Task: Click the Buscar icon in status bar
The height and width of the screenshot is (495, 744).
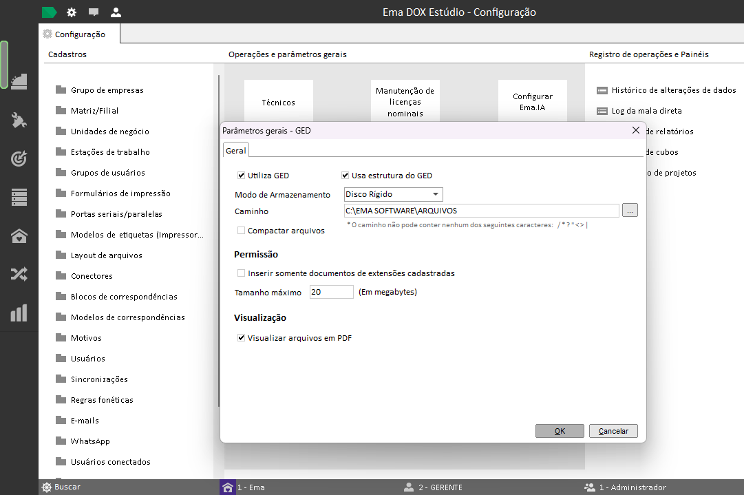Action: [x=47, y=487]
